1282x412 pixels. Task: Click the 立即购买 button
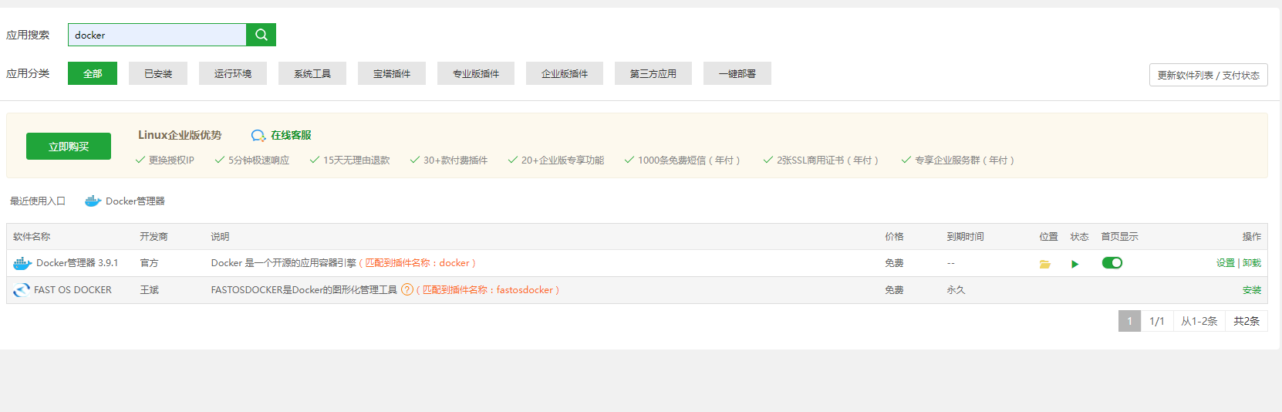[69, 147]
